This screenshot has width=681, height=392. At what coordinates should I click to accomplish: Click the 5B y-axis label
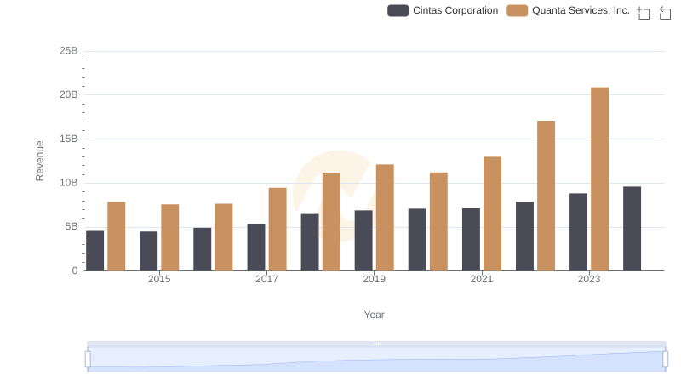[72, 226]
